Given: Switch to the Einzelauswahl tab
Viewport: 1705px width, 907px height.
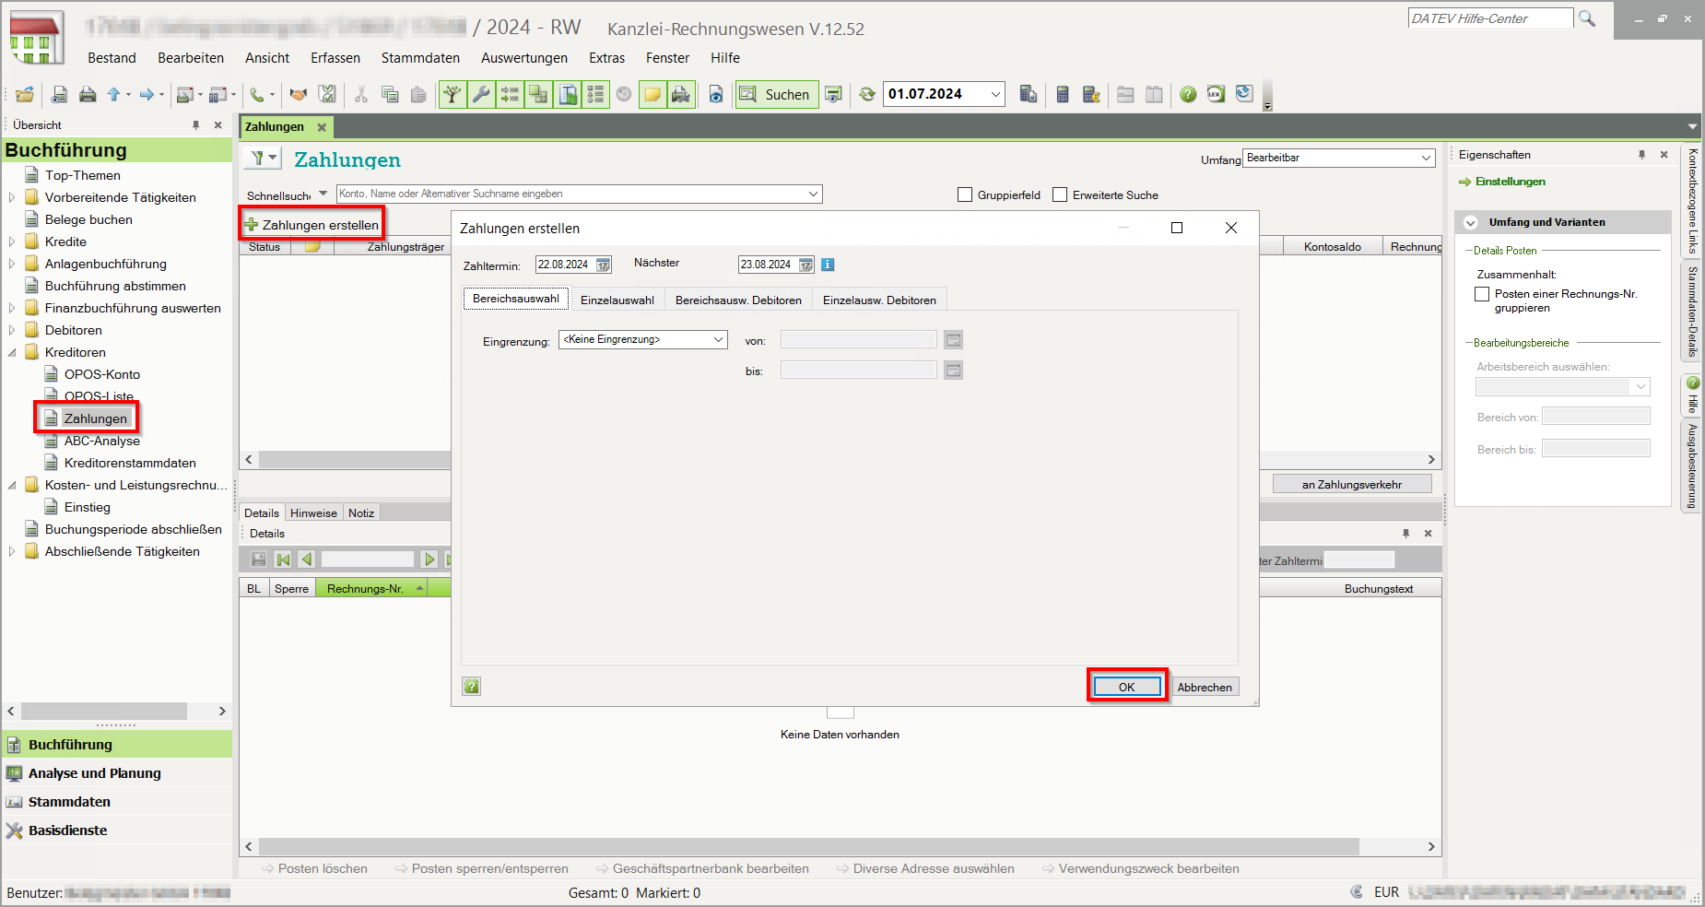Looking at the screenshot, I should click(x=617, y=300).
